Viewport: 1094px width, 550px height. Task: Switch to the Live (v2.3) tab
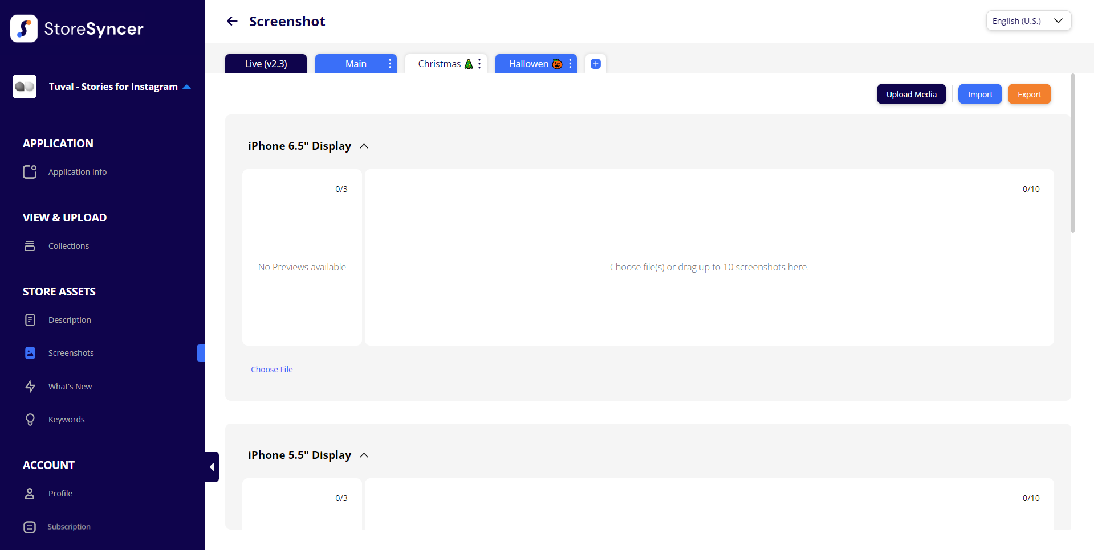pyautogui.click(x=266, y=64)
